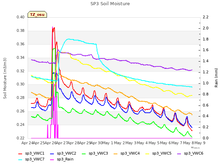Click the cyan sp3_VWC7 legend swatch
Viewport: 221px width, 166px height.
coord(20,160)
